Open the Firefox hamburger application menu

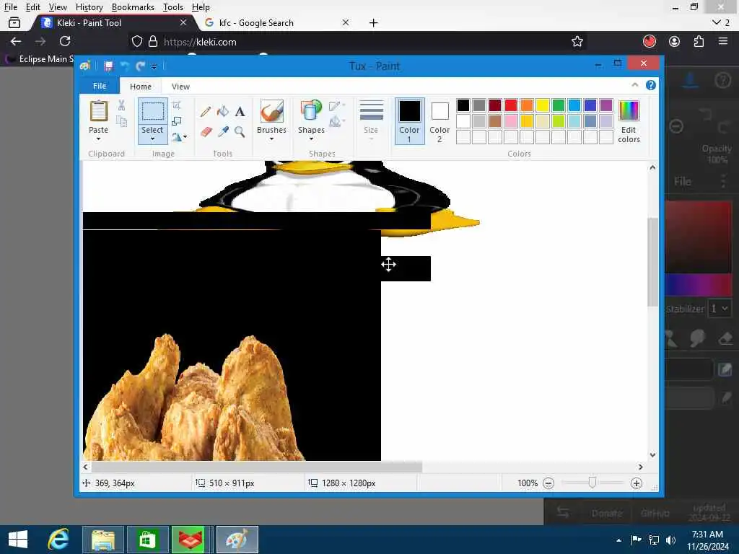723,41
